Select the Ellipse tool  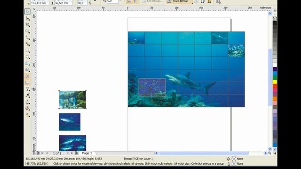27,57
